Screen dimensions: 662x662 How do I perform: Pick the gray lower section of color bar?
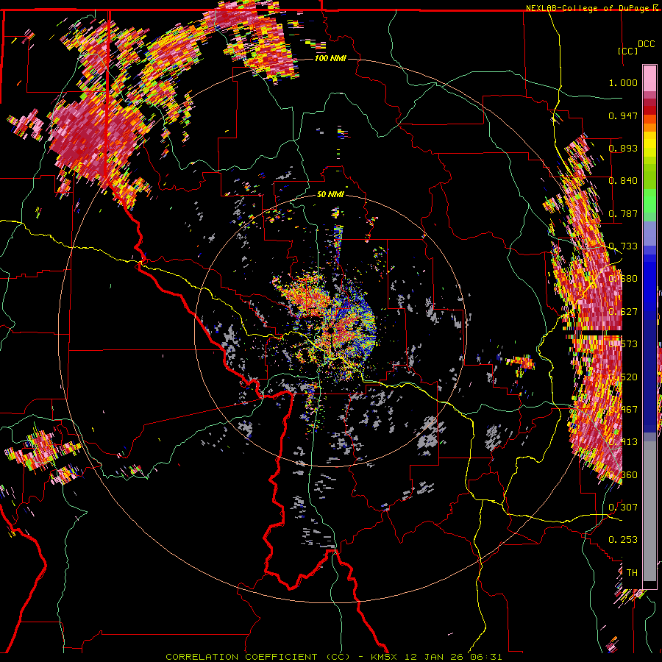649,511
